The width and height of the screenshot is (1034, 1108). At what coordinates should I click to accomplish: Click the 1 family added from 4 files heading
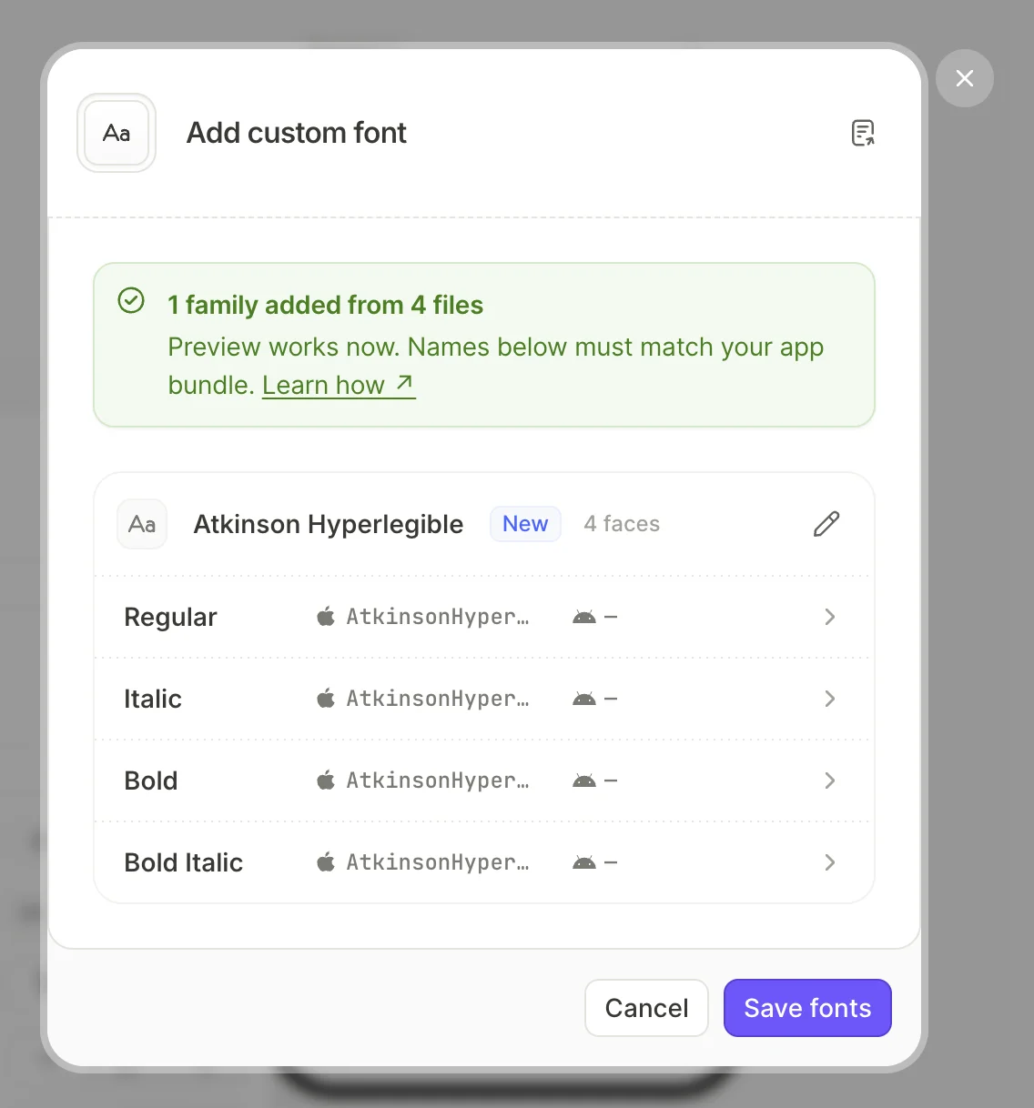pyautogui.click(x=325, y=305)
